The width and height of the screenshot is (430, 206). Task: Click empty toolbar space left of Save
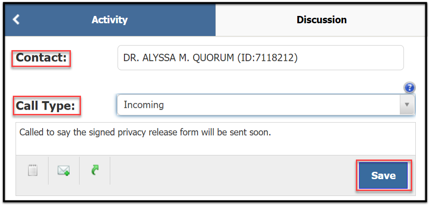click(233, 175)
